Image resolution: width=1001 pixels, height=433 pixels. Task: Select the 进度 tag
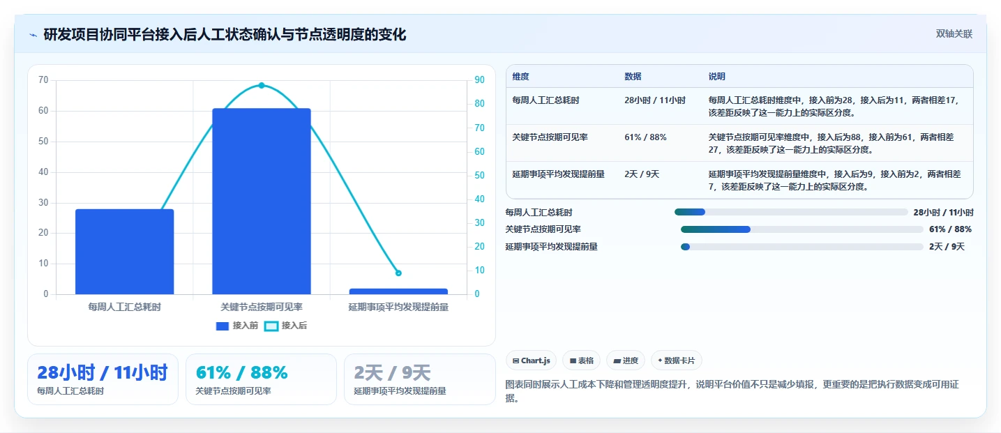626,360
